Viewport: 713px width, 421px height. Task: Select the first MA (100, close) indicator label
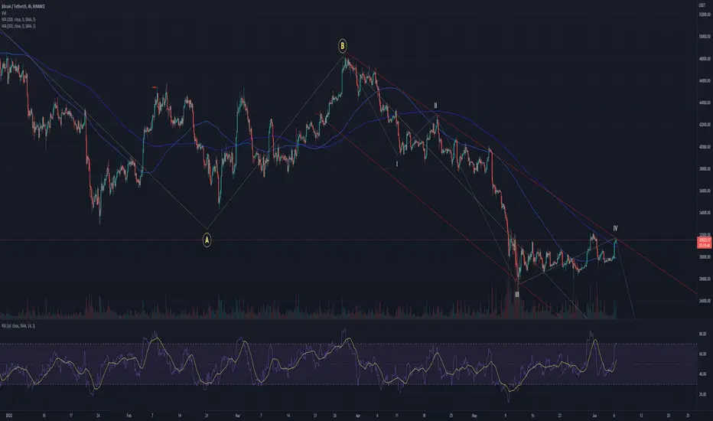click(x=18, y=20)
